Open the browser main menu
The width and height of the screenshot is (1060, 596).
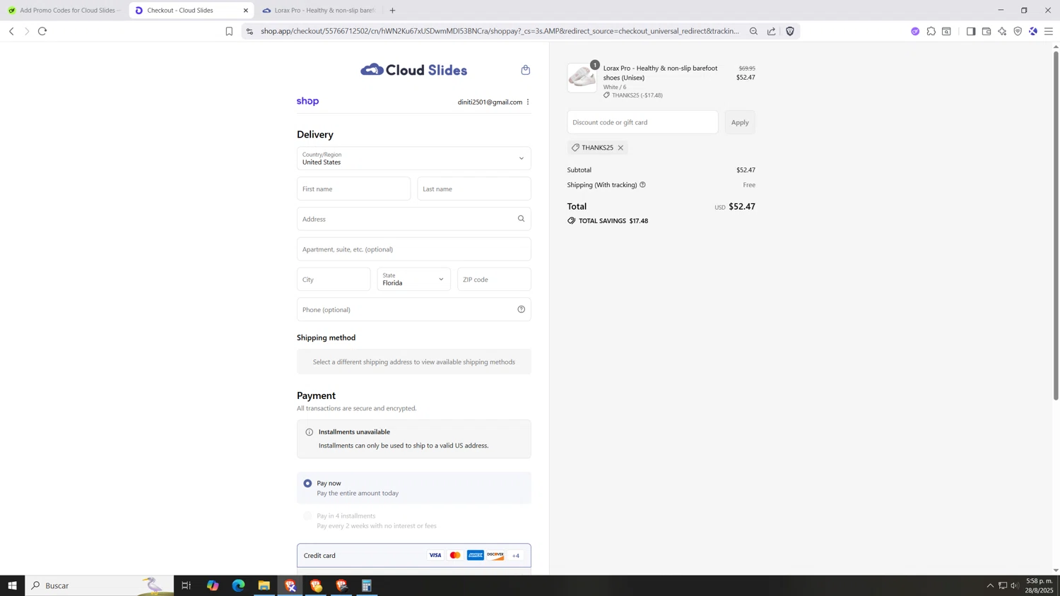(x=1049, y=31)
